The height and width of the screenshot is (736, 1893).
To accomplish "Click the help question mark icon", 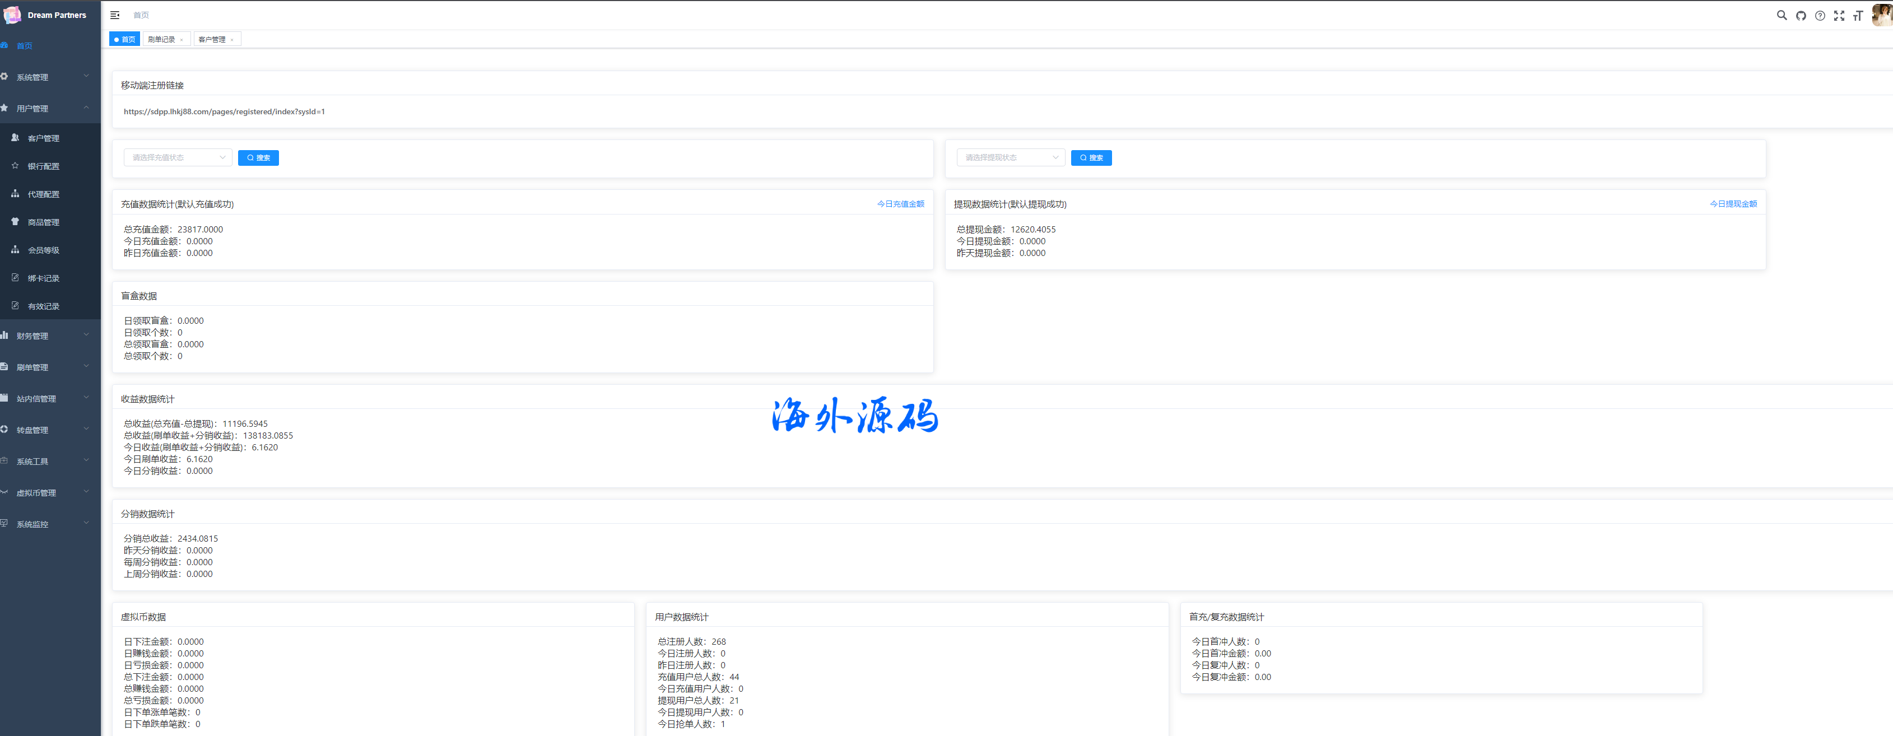I will [1820, 16].
